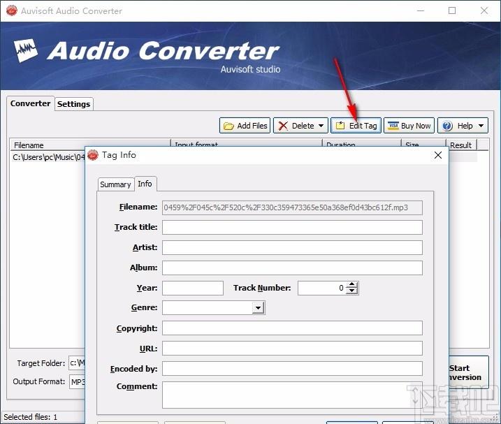
Task: Click the Comment text area
Action: tap(292, 395)
